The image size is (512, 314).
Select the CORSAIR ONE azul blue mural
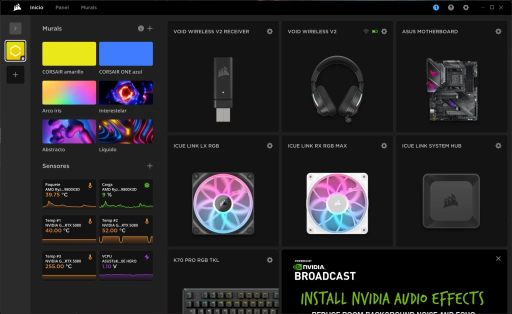[126, 54]
